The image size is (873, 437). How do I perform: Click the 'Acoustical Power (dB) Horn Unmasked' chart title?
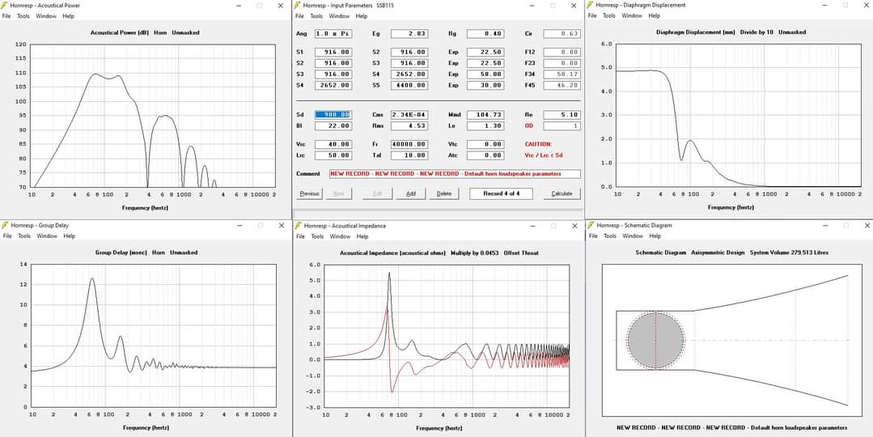point(145,33)
